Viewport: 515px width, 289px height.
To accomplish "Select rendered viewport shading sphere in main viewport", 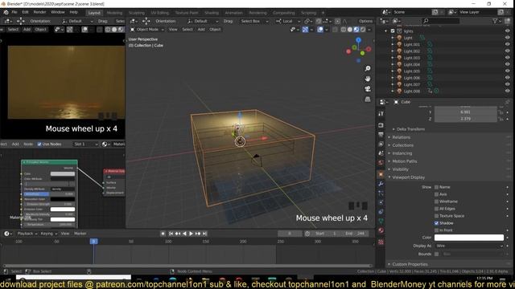I will (x=363, y=30).
